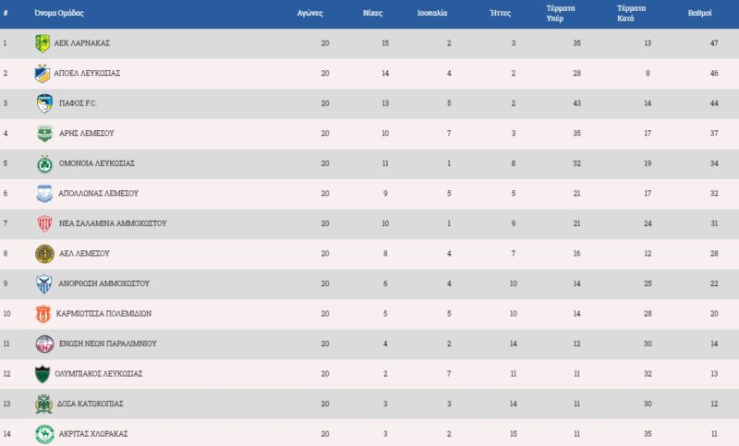Click the Αγώνες column header
The height and width of the screenshot is (446, 739).
coord(310,13)
